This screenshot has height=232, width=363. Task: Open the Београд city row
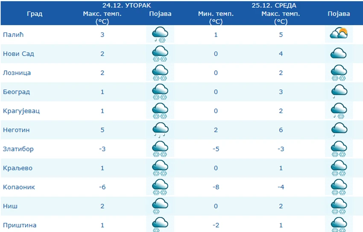tap(181, 92)
